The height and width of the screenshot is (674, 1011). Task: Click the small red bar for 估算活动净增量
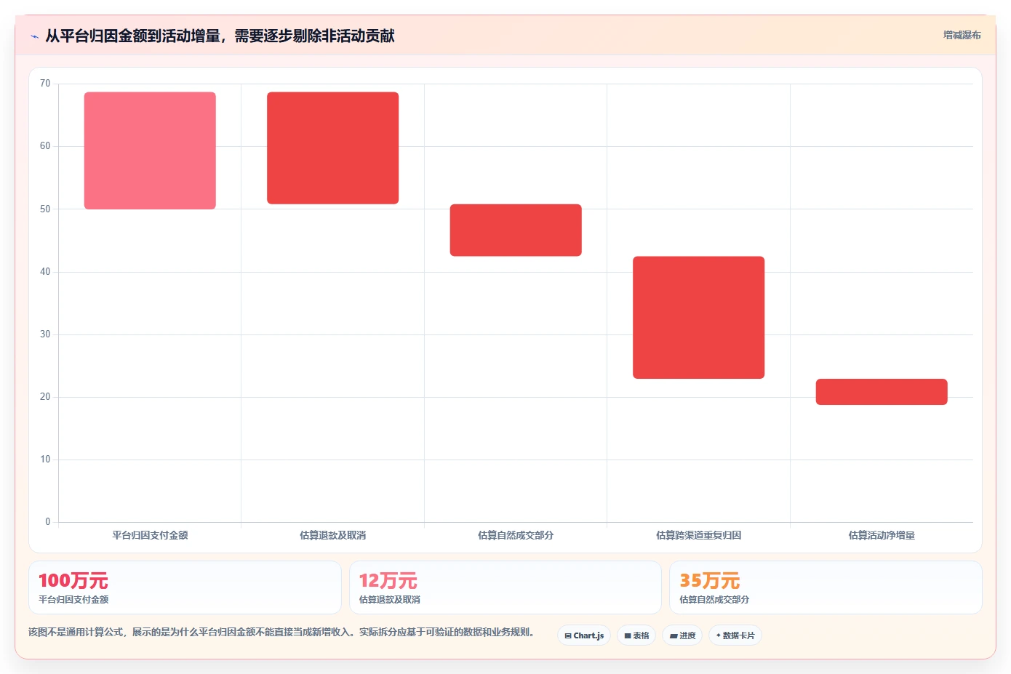point(882,392)
